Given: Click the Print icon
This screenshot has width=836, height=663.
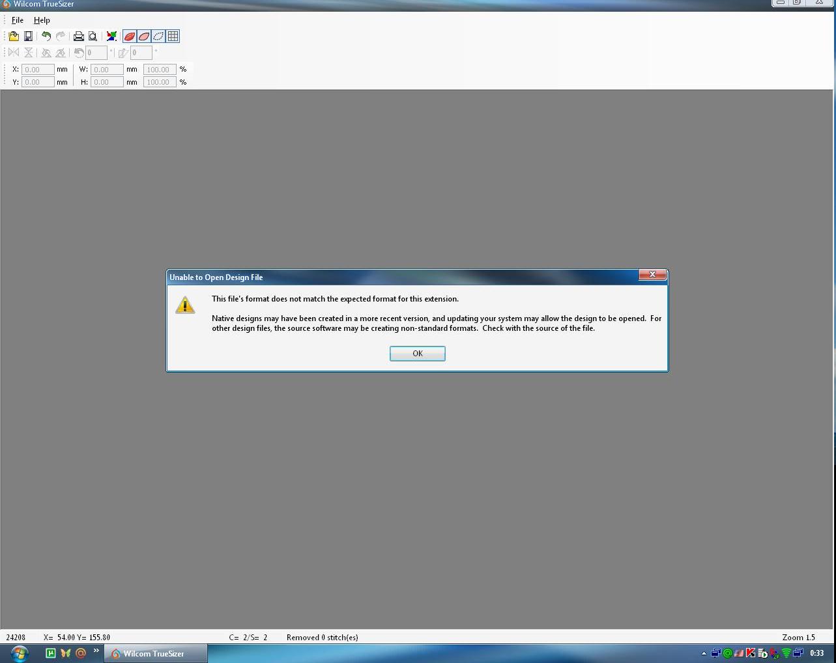Looking at the screenshot, I should (x=79, y=36).
